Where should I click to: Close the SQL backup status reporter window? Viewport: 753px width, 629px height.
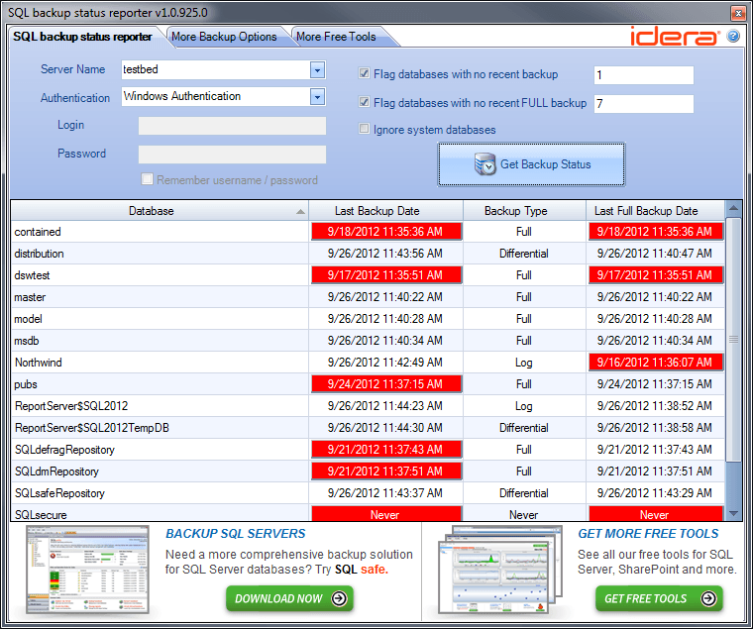click(738, 13)
